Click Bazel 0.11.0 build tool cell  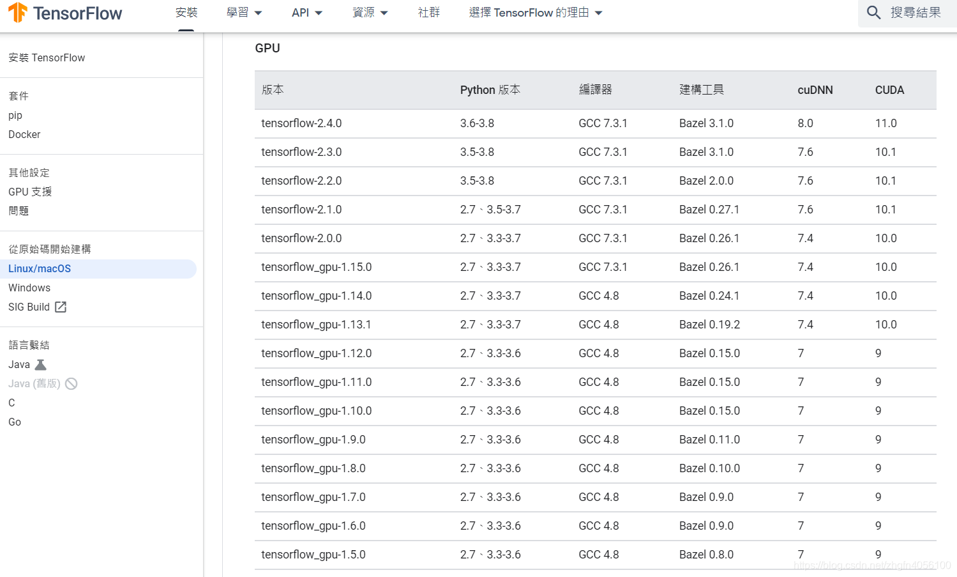(x=709, y=440)
